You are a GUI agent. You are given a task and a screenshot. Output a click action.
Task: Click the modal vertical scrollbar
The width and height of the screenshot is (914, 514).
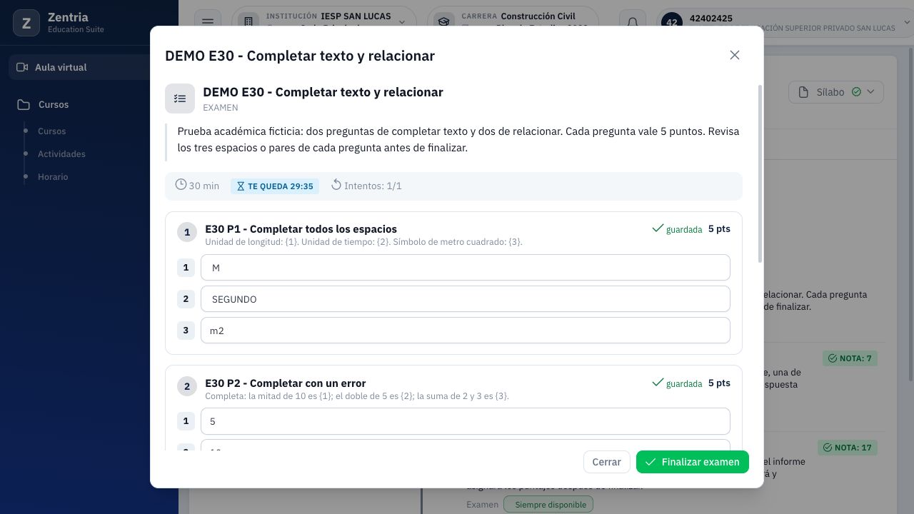click(x=760, y=173)
